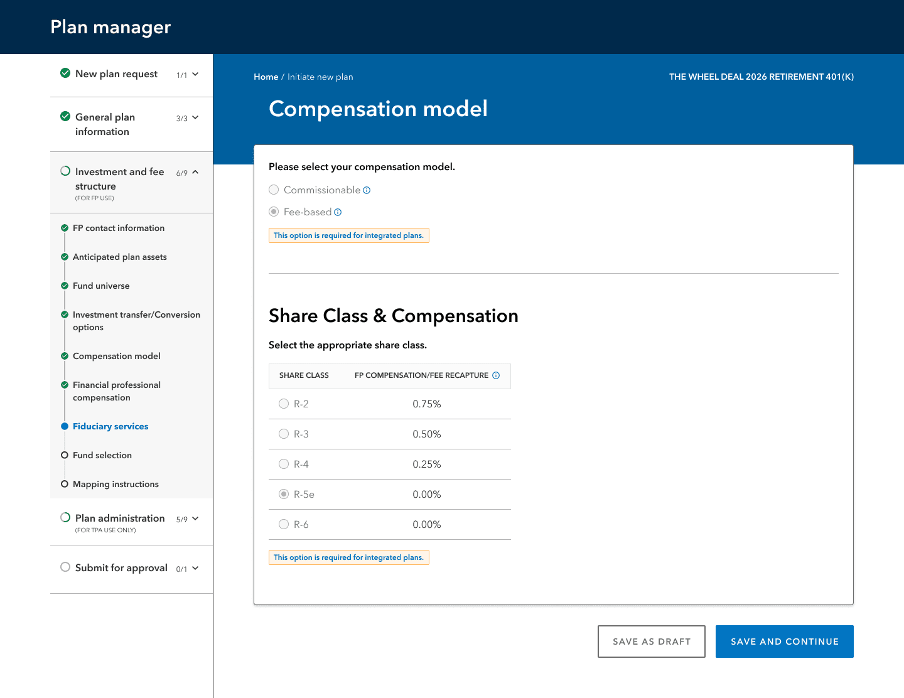904x698 pixels.
Task: Click the 0.00% value in the R-5e row
Action: (427, 494)
